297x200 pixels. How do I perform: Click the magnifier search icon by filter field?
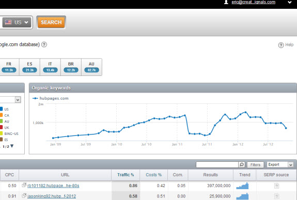[x=242, y=164]
